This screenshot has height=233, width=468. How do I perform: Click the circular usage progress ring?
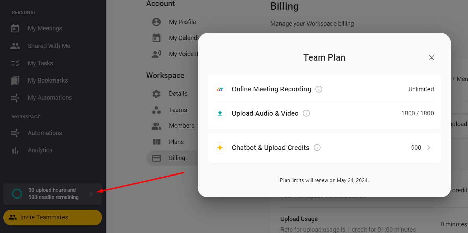(17, 194)
